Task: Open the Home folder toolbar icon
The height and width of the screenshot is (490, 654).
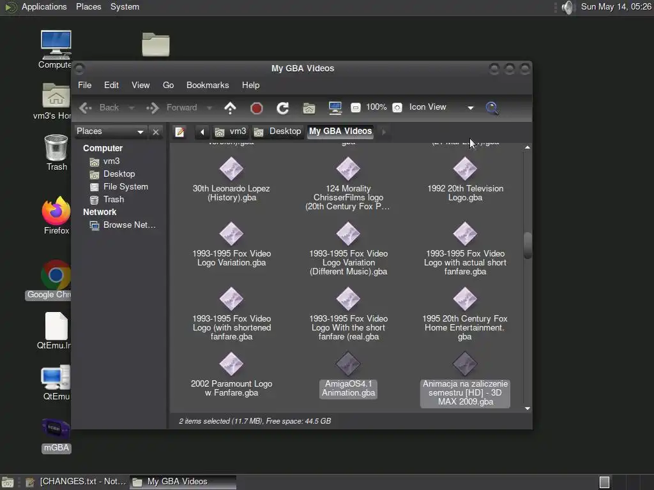Action: (x=309, y=108)
